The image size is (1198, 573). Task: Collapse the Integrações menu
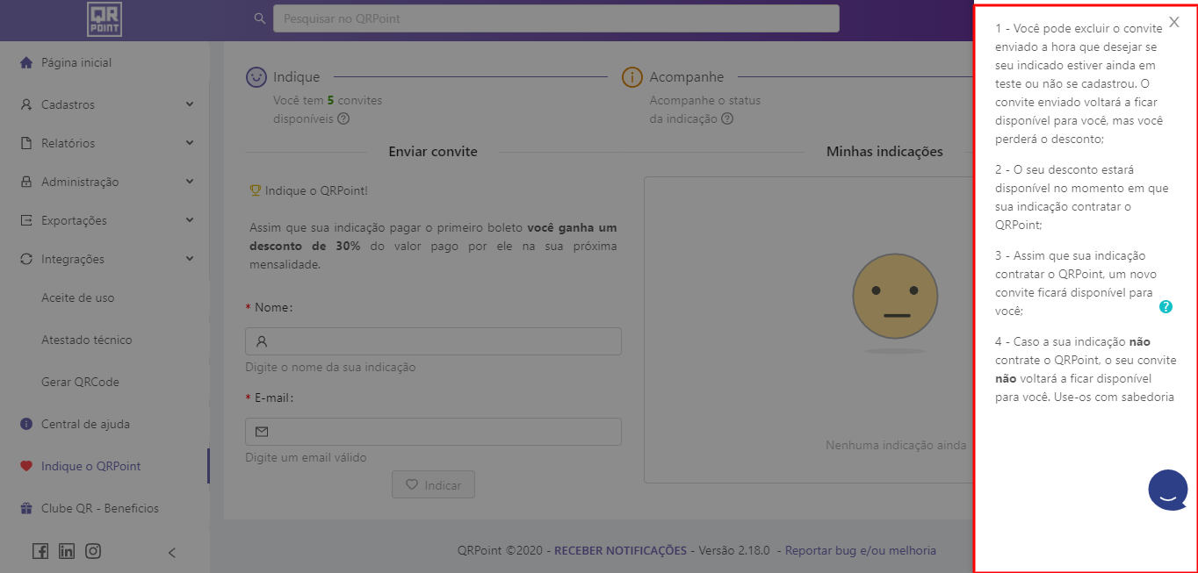coord(105,259)
